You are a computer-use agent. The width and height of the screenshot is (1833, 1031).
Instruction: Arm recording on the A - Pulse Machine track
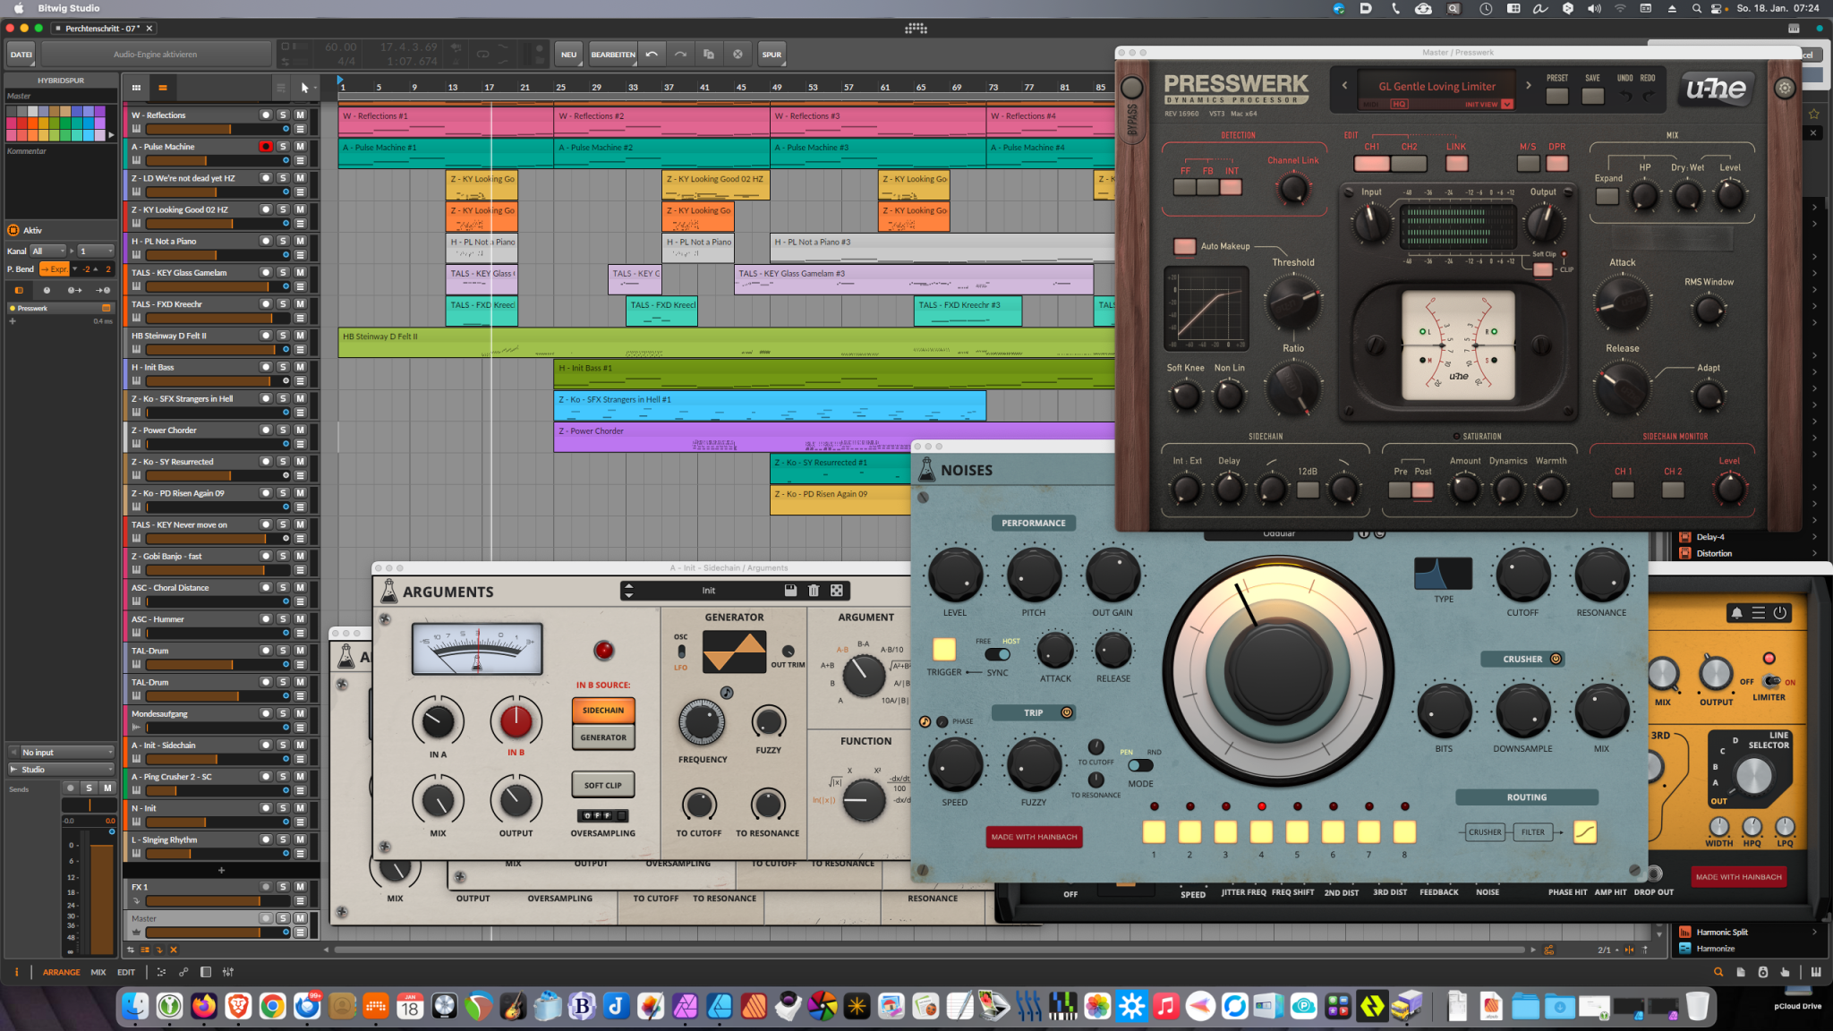point(266,147)
